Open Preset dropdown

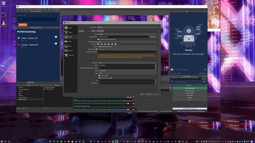coord(127,71)
